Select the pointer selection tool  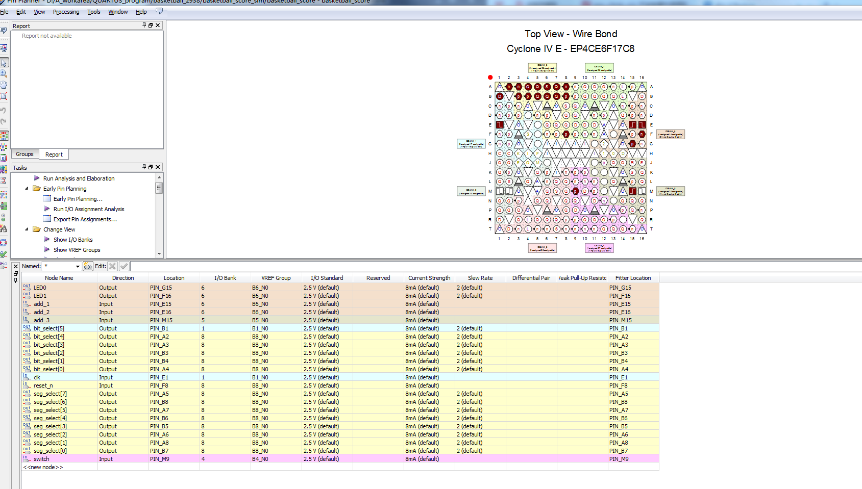pyautogui.click(x=4, y=63)
